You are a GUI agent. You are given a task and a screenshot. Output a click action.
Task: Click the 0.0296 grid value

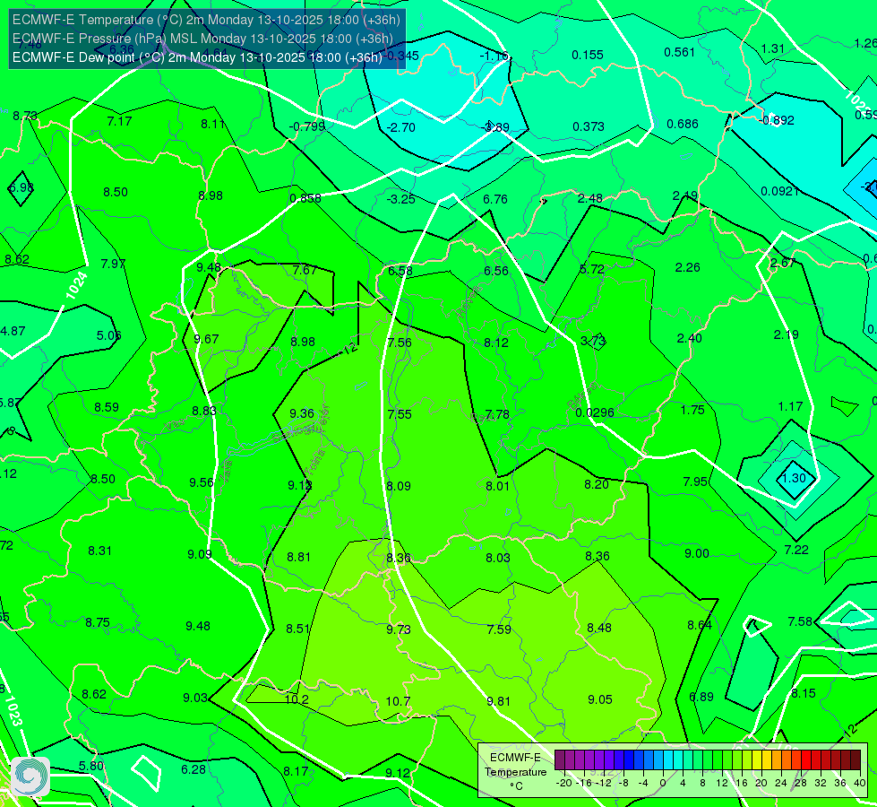click(595, 412)
